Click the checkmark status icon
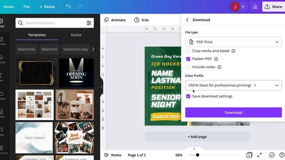 point(272,155)
